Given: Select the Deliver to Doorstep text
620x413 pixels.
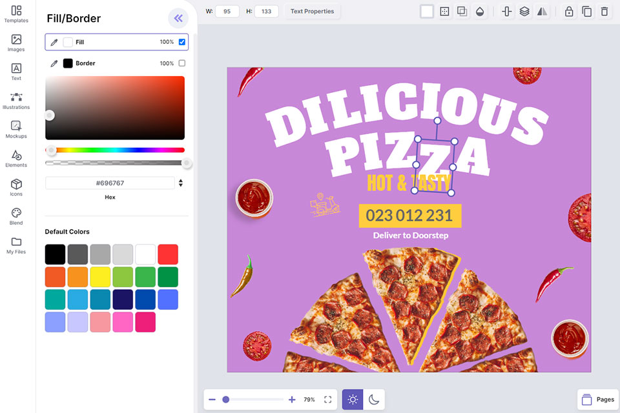Looking at the screenshot, I should point(411,236).
